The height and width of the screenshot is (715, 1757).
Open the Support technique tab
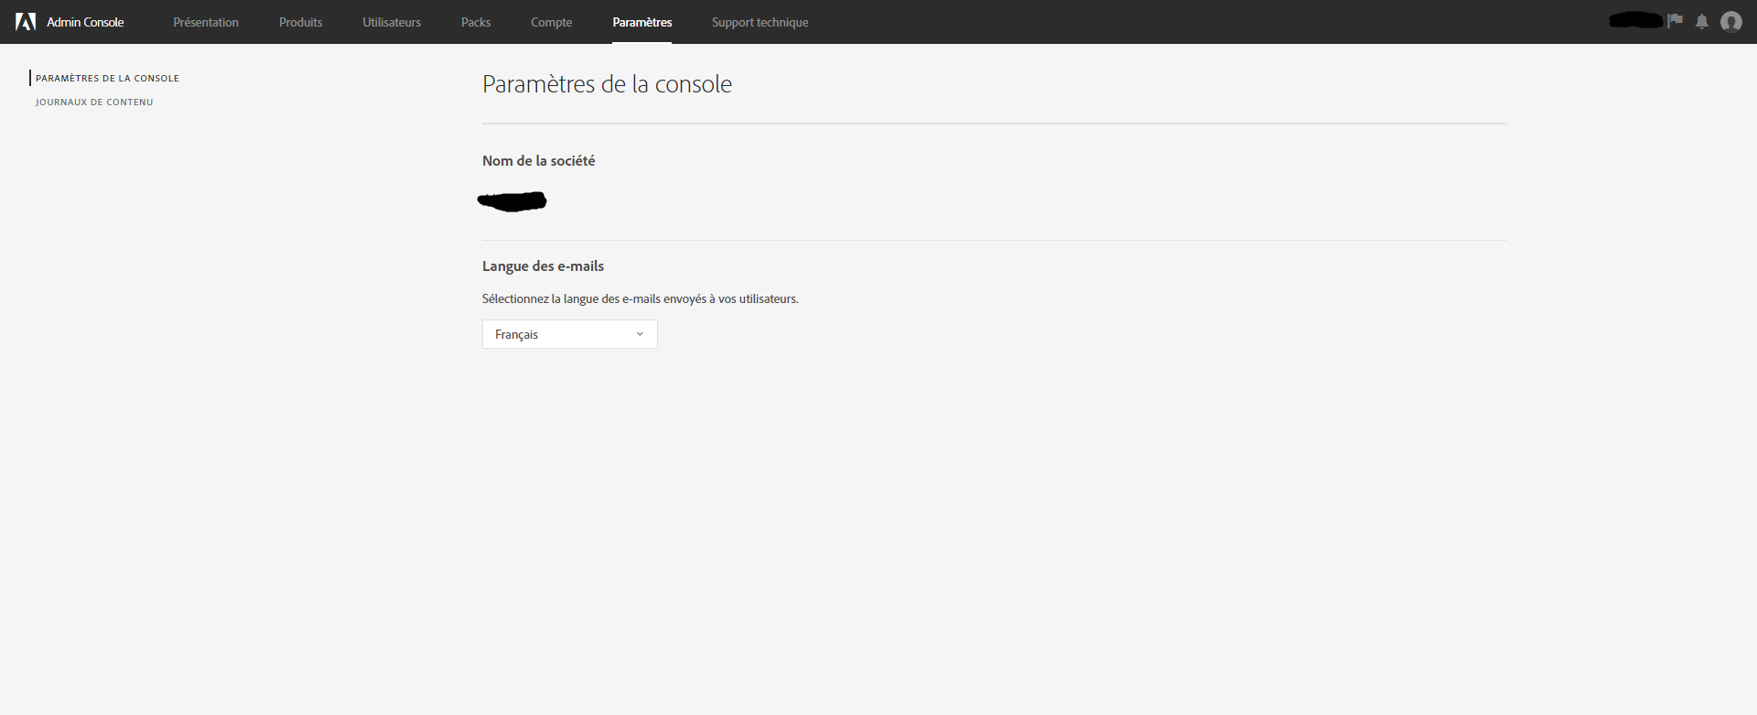[760, 22]
